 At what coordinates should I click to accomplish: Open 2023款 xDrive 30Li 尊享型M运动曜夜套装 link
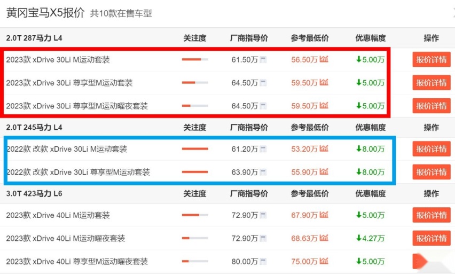click(77, 106)
